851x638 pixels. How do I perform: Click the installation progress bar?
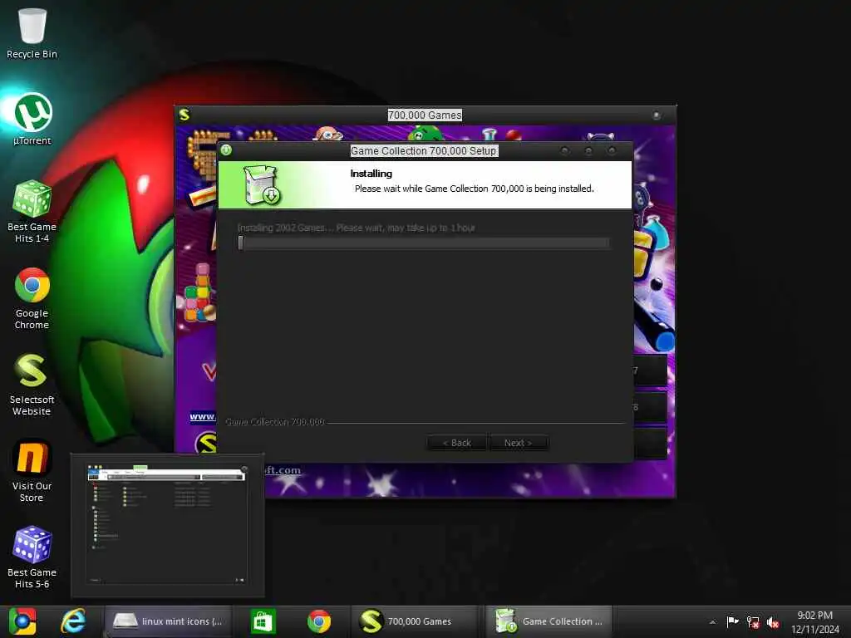(x=423, y=243)
